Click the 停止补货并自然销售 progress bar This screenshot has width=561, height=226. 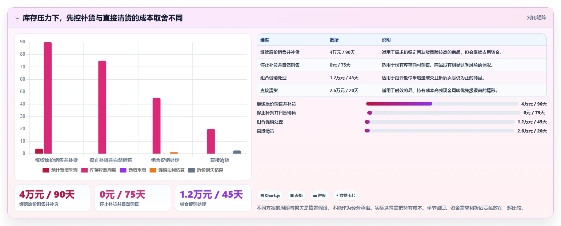click(444, 113)
